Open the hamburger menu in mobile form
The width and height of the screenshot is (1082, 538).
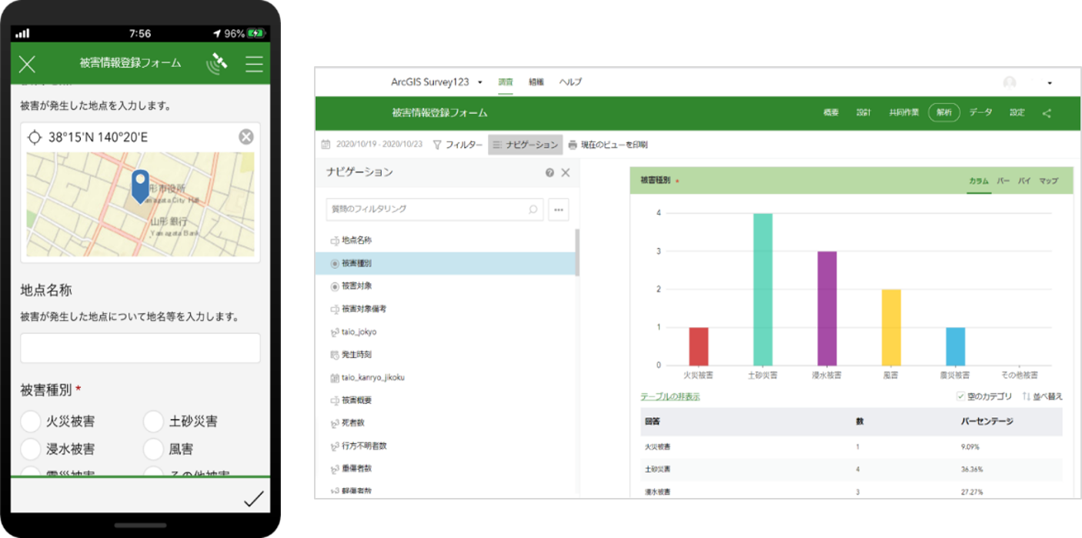tap(254, 64)
